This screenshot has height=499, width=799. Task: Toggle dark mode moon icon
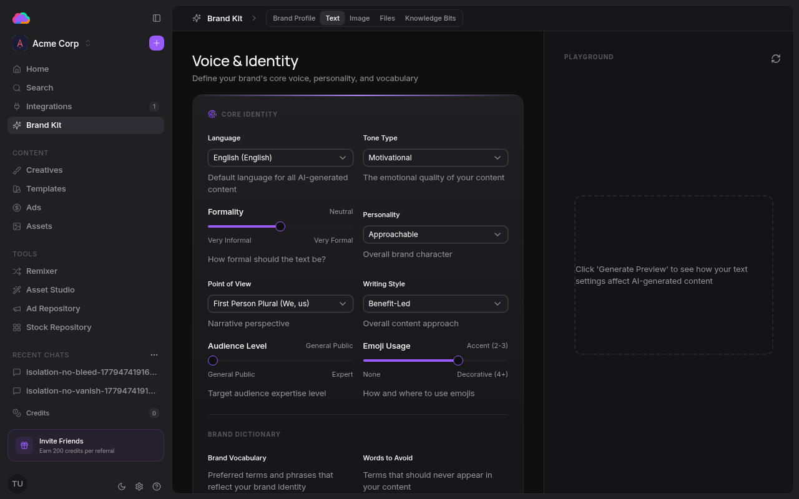click(x=122, y=487)
